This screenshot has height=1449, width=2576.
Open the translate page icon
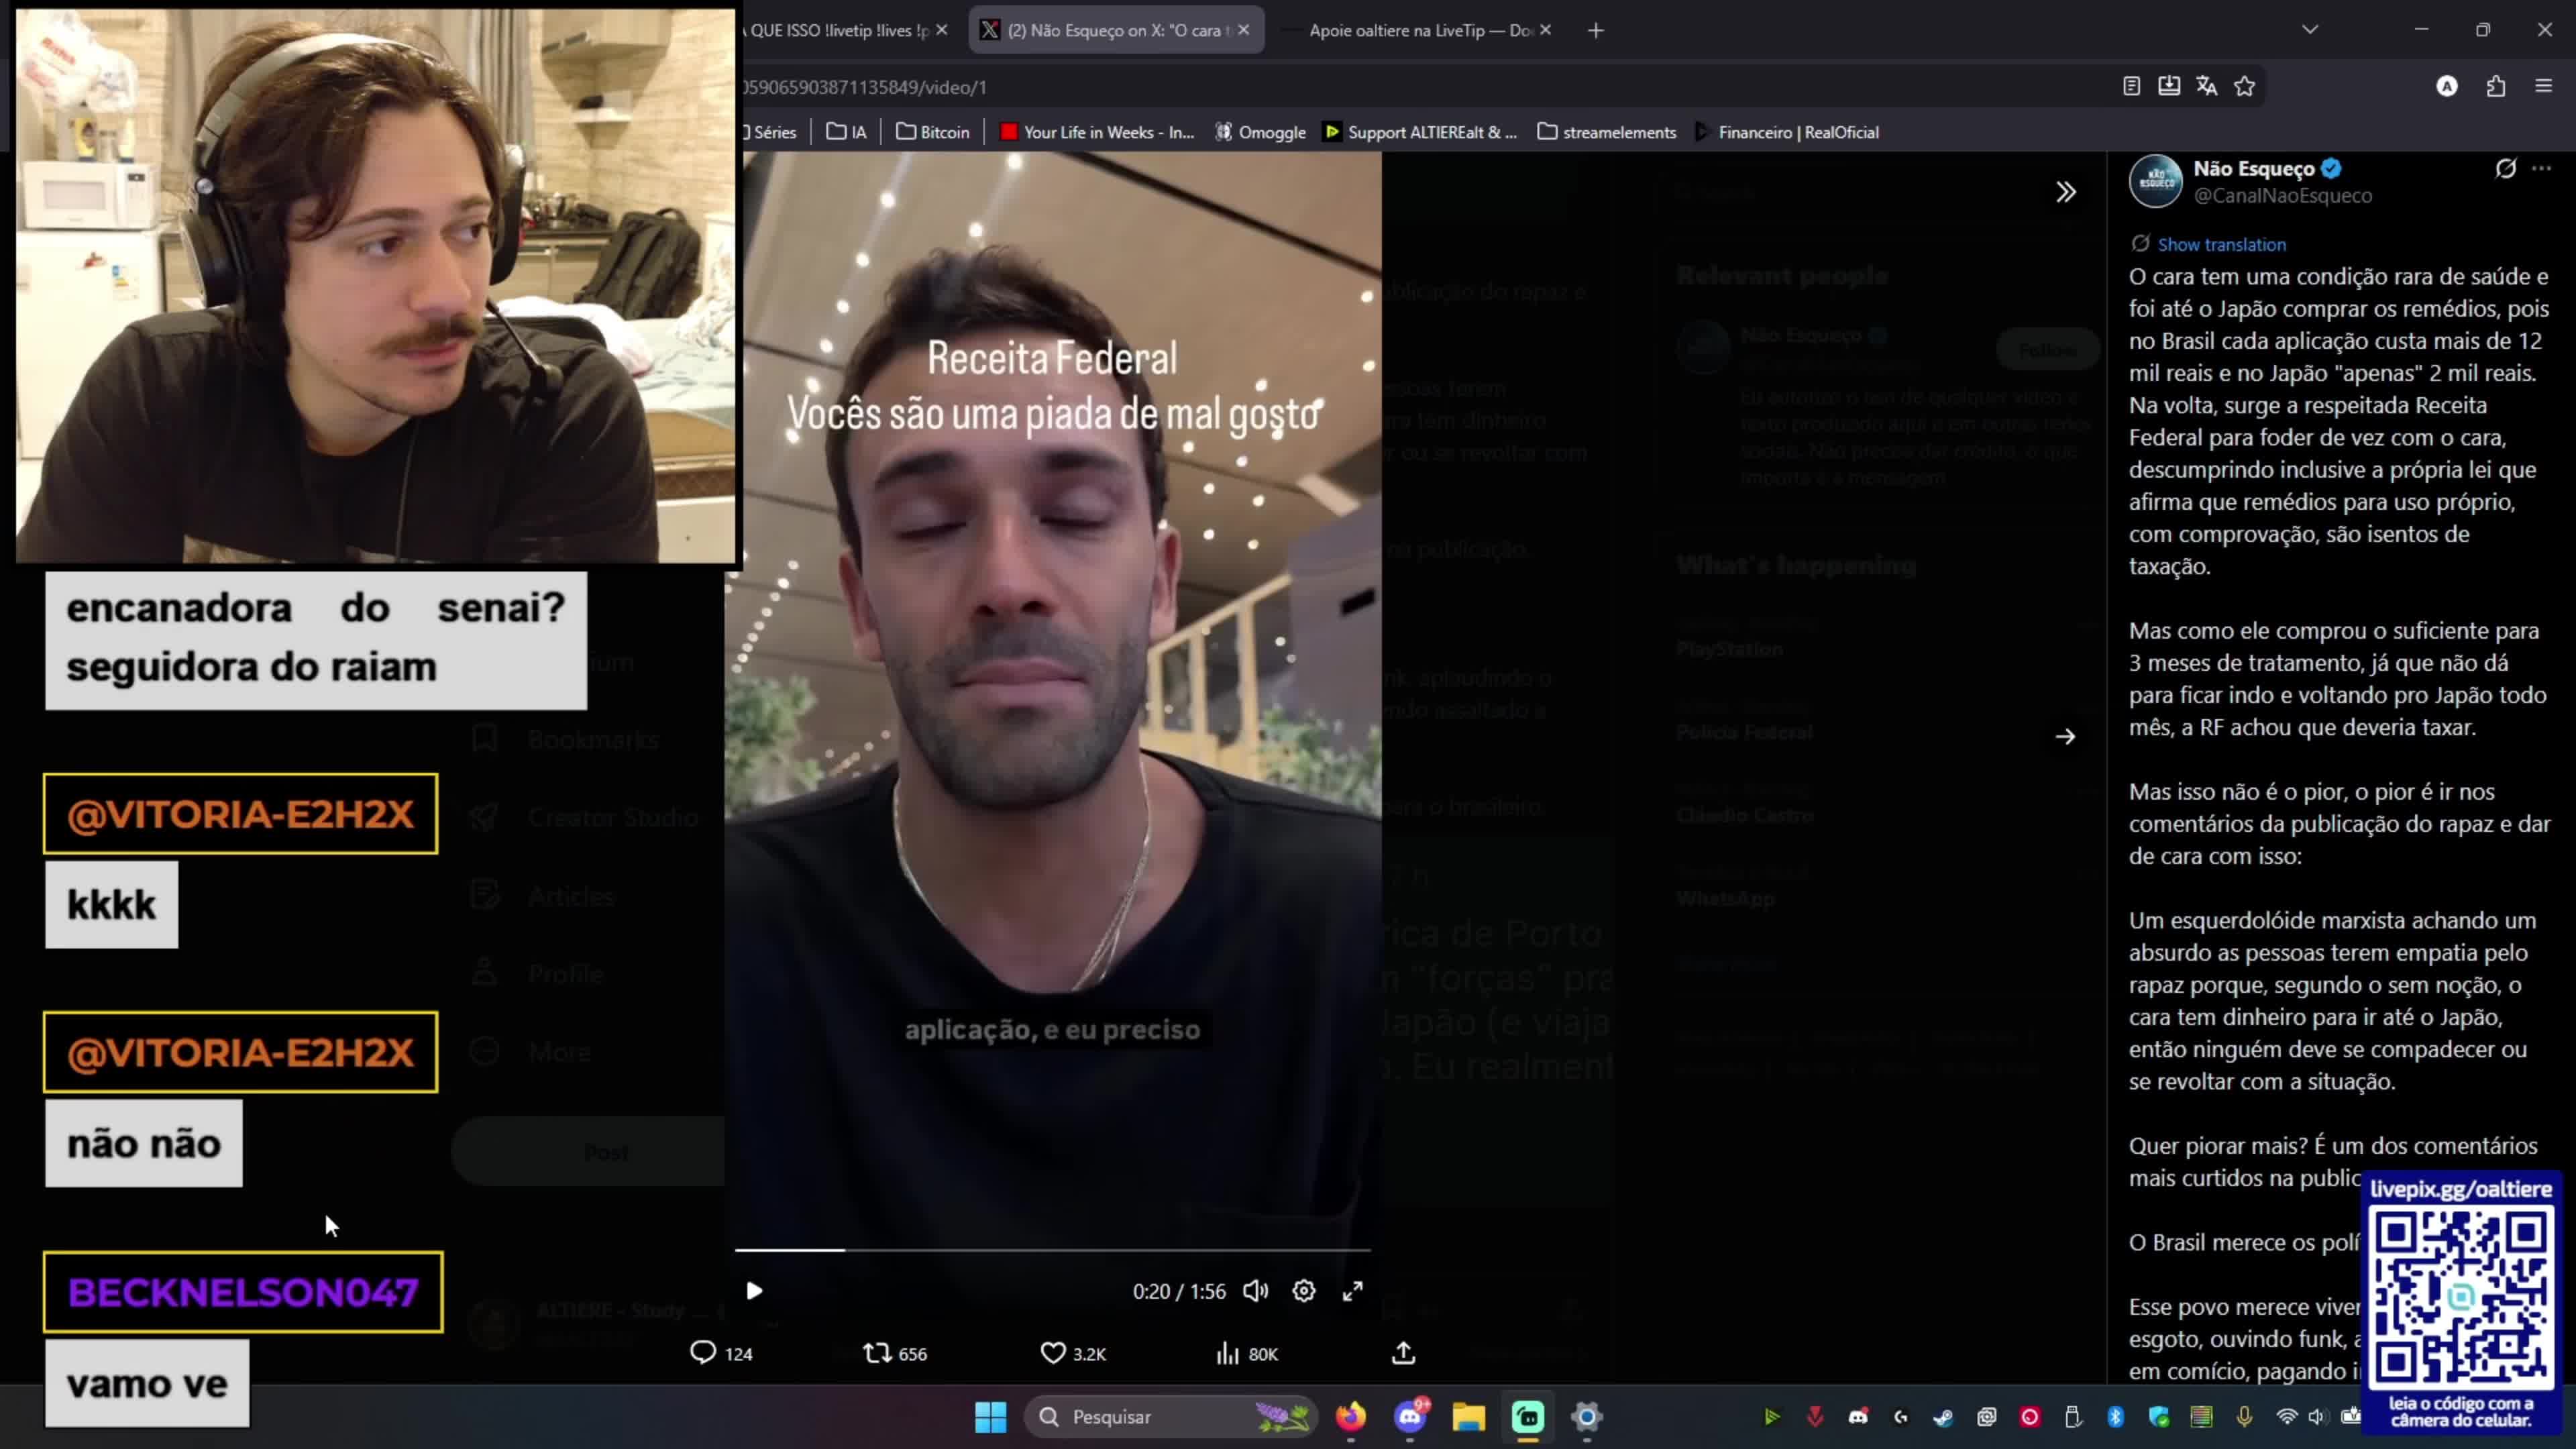(2207, 87)
